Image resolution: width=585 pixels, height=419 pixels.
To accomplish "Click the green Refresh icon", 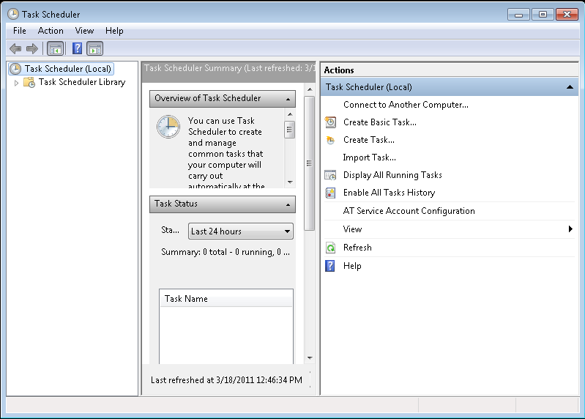I will click(x=330, y=248).
